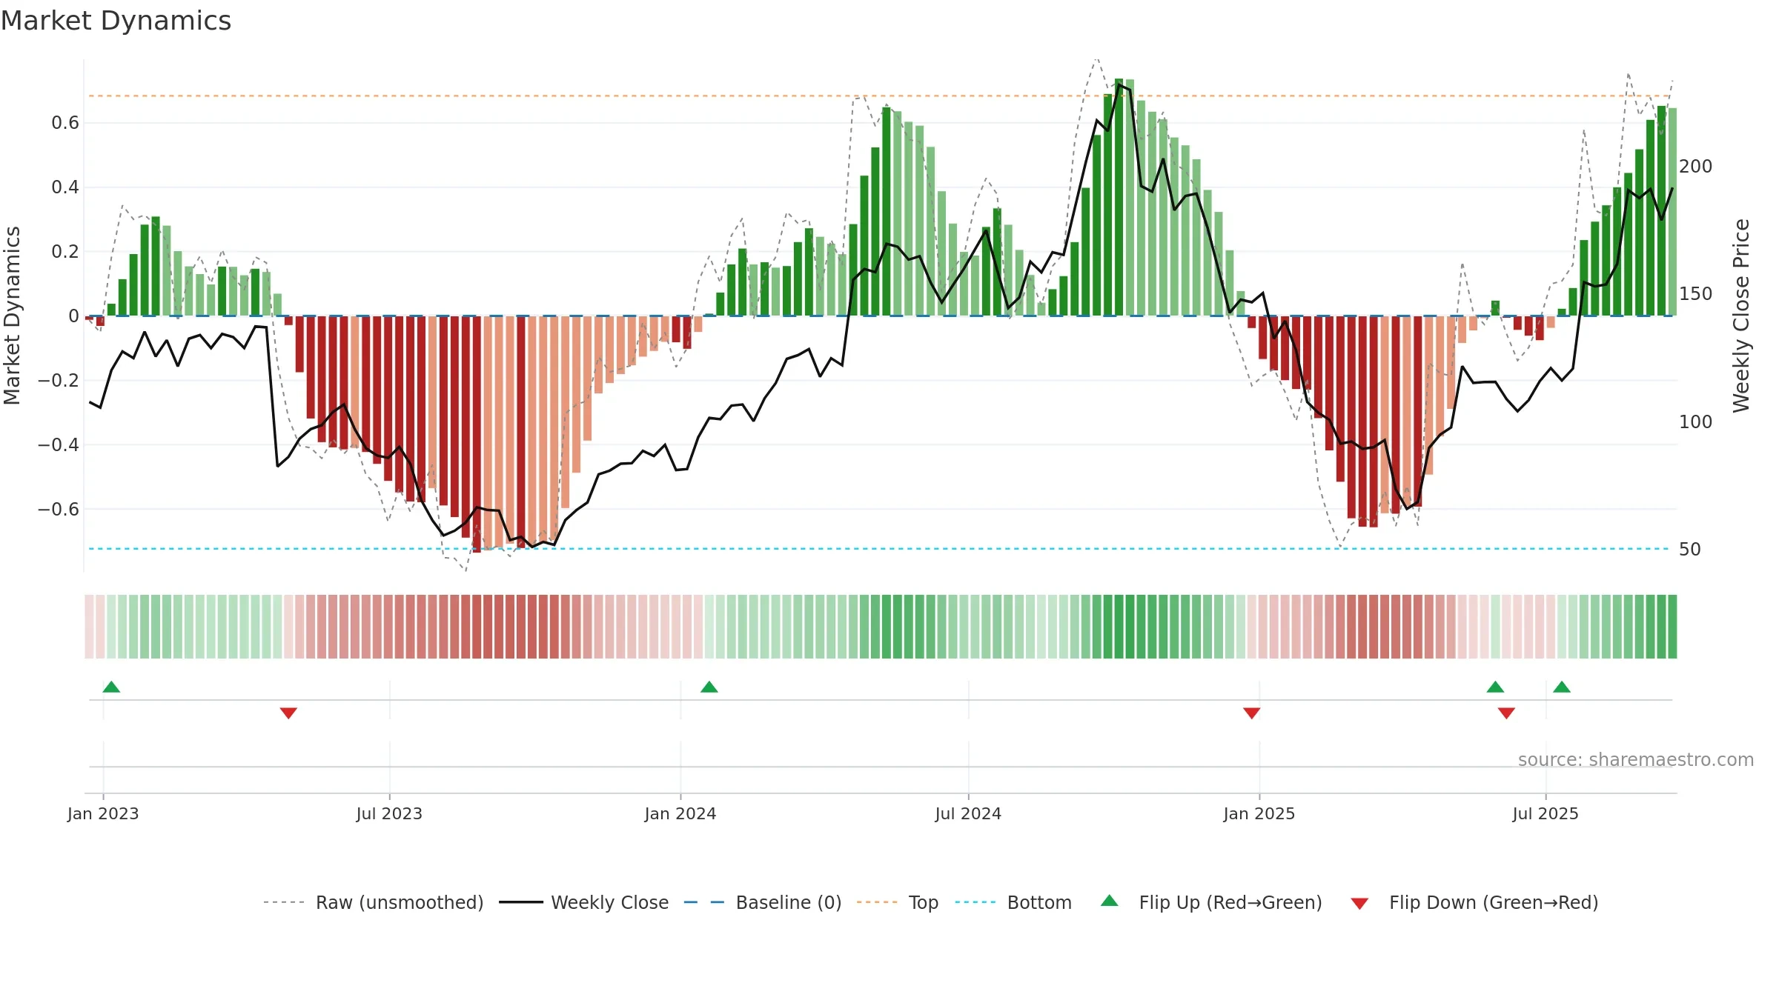1779x1000 pixels.
Task: Click the Jul 2023 x-axis label
Action: click(389, 813)
